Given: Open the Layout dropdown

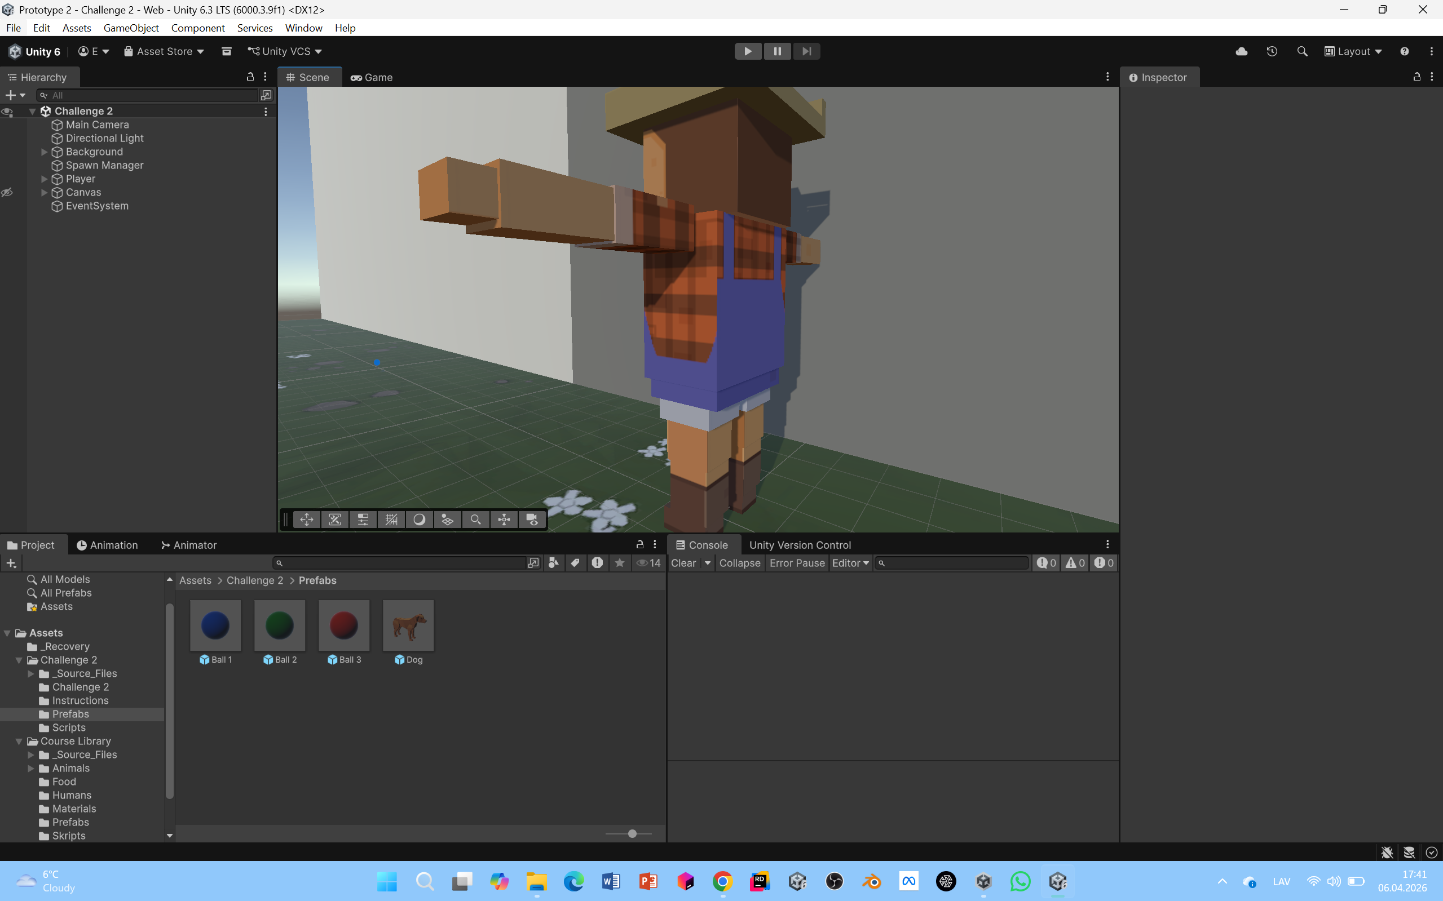Looking at the screenshot, I should [x=1353, y=51].
